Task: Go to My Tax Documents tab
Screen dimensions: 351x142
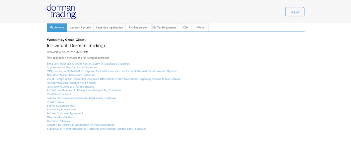Action: coord(164,28)
